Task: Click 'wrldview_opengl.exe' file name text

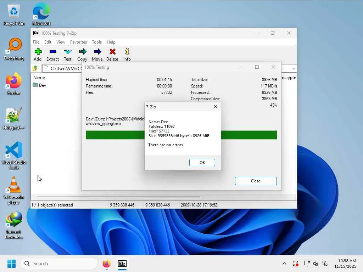Action: (103, 124)
